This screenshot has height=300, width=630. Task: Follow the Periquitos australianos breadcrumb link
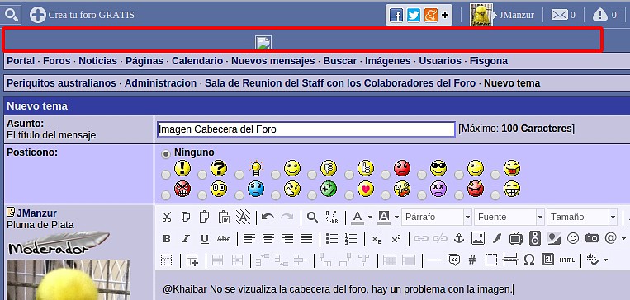coord(61,83)
